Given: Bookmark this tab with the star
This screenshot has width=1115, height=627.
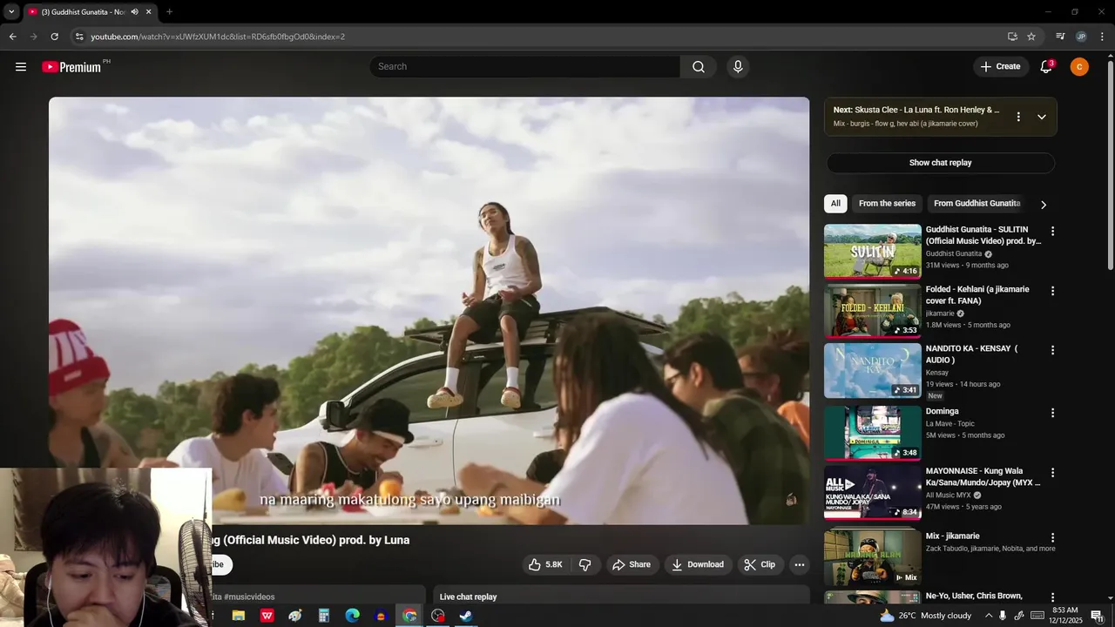Looking at the screenshot, I should [1031, 37].
